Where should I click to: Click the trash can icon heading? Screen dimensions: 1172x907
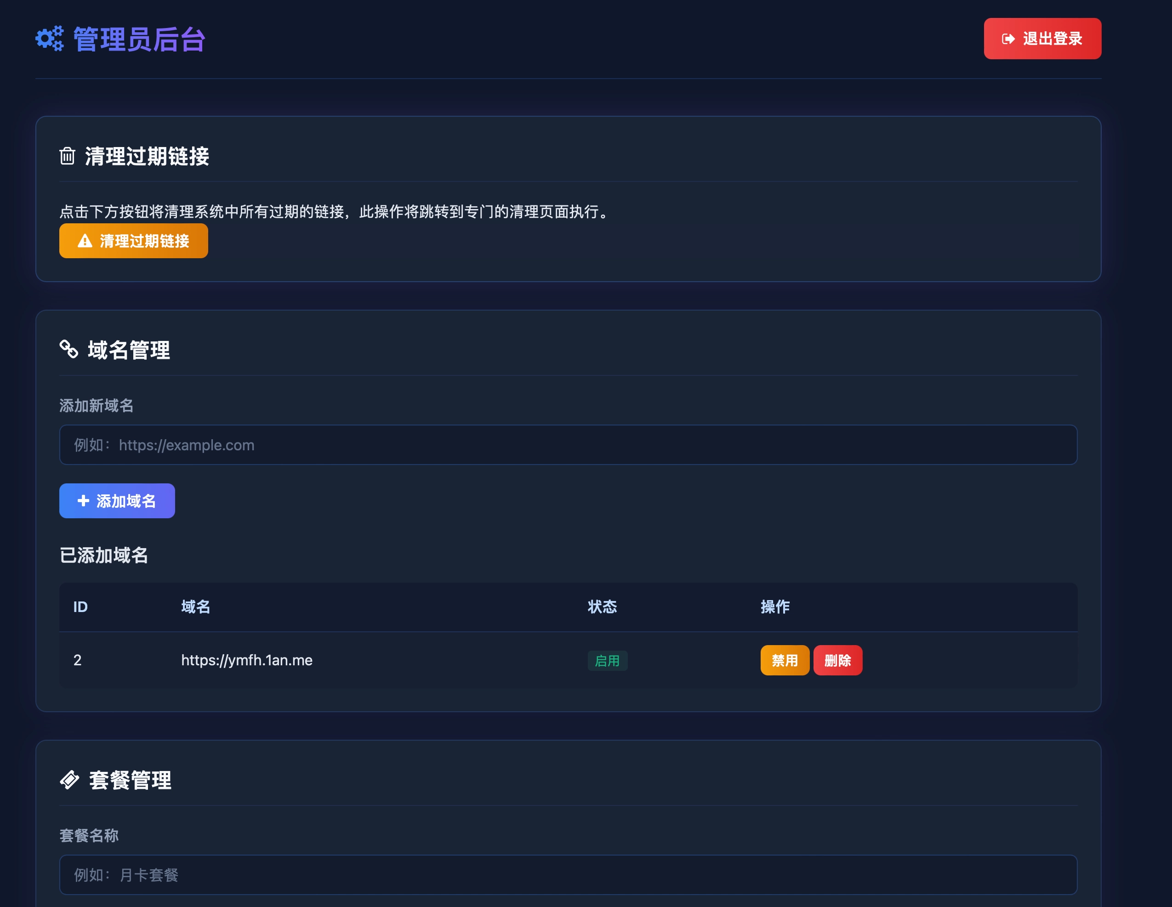pos(67,156)
